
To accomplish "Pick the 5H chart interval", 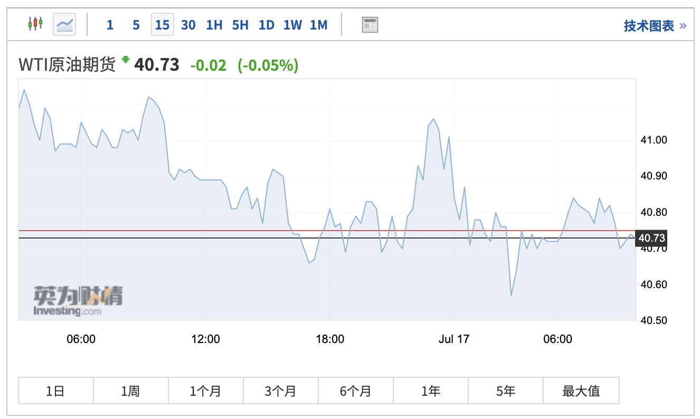I will pyautogui.click(x=240, y=25).
